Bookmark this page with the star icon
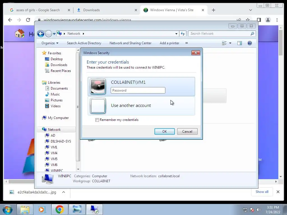 [248, 20]
